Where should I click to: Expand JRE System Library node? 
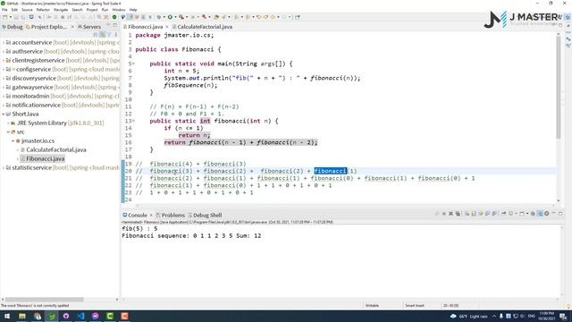tap(8, 123)
